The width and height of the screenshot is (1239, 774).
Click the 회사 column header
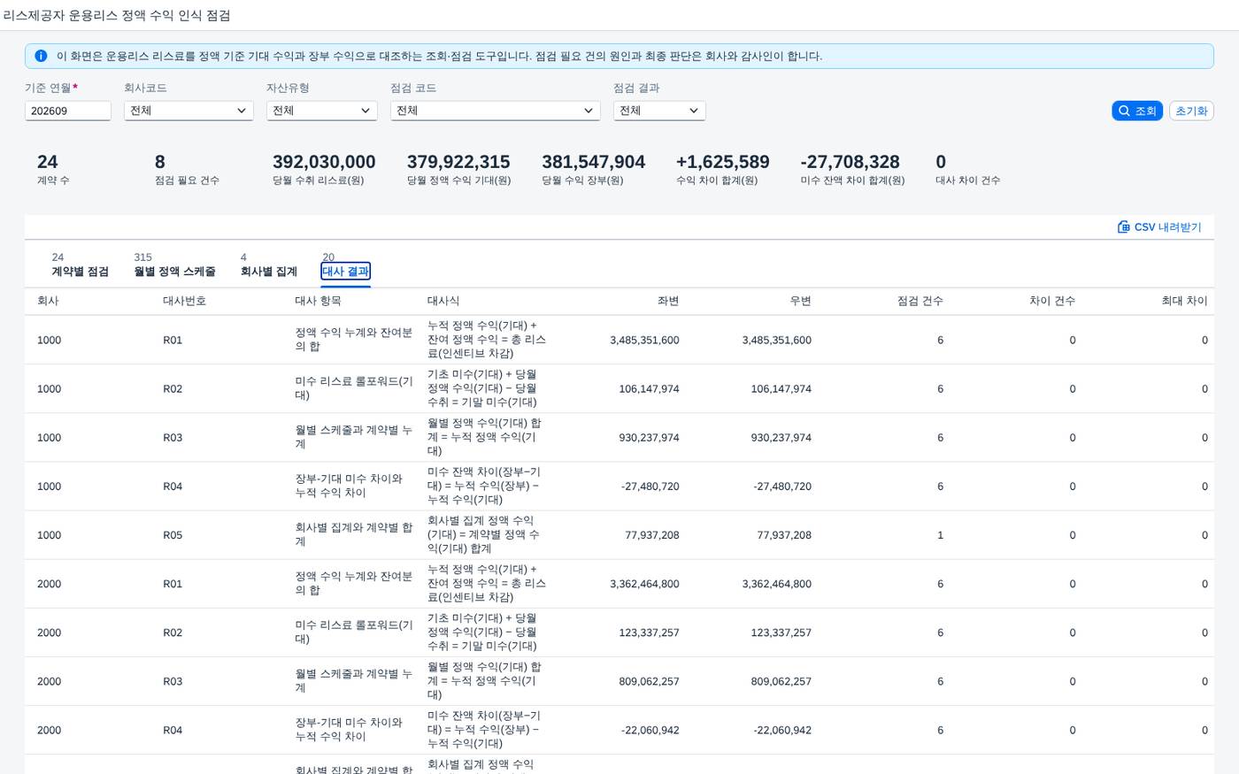[48, 301]
